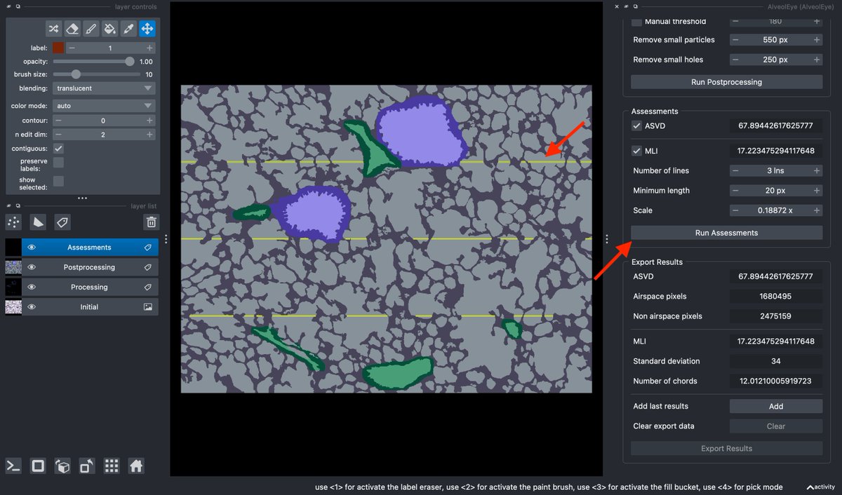Clear the export data
This screenshot has width=842, height=495.
(776, 426)
